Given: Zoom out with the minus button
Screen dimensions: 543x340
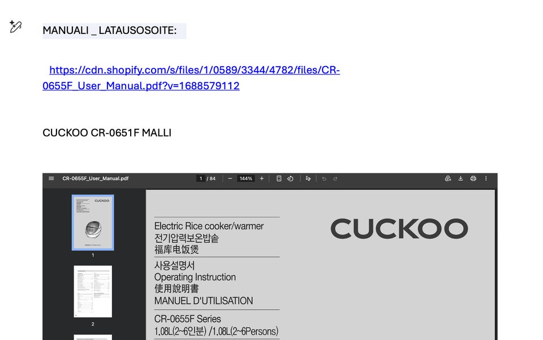Looking at the screenshot, I should [x=230, y=178].
